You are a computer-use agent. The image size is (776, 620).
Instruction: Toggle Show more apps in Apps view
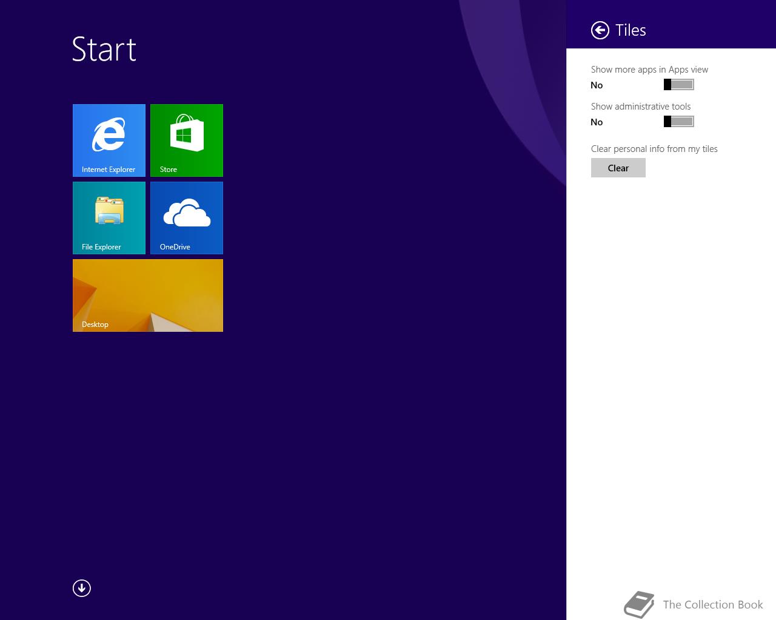pyautogui.click(x=679, y=85)
